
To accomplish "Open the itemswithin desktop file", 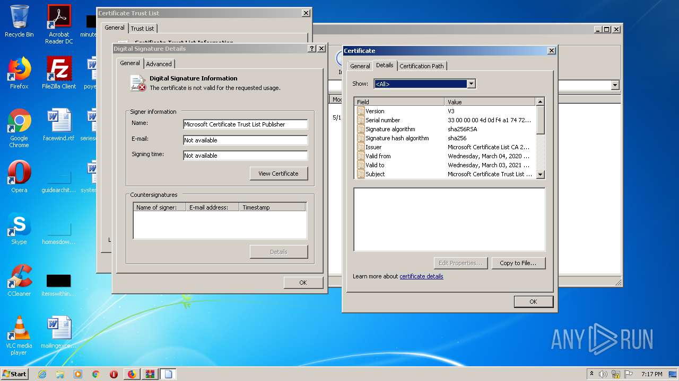I will tap(59, 285).
